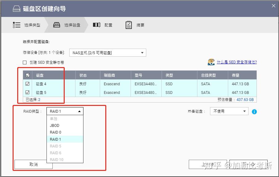Viewport: 279px width, 177px height.
Task: Uncheck the 磁盘 5 checkbox
Action: (x=27, y=92)
